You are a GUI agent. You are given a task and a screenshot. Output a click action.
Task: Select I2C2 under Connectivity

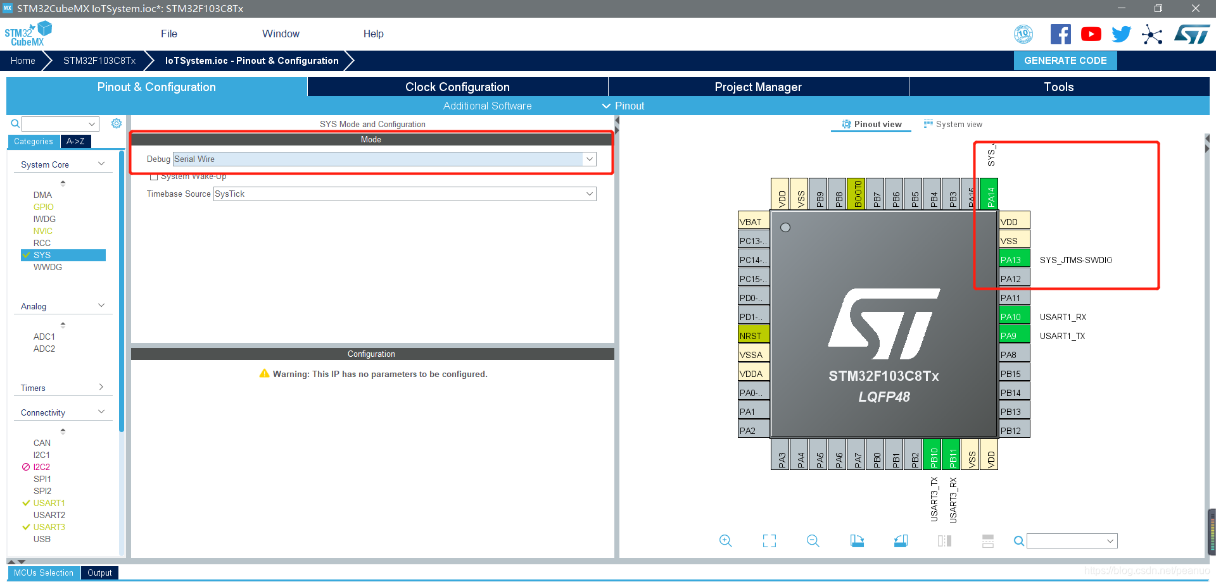42,467
